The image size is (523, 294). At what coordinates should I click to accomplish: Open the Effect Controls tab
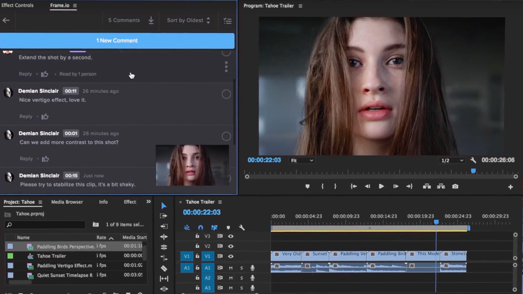pos(17,5)
